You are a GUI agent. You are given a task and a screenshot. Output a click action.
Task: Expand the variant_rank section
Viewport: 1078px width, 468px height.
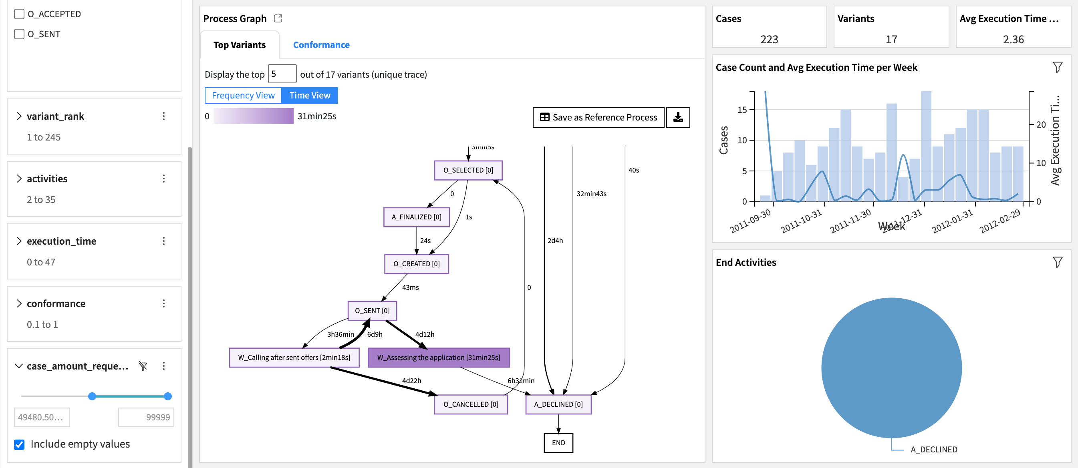point(19,116)
